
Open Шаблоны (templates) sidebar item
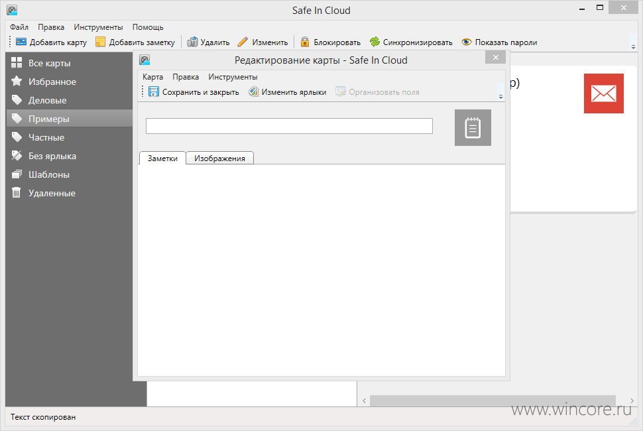(69, 174)
